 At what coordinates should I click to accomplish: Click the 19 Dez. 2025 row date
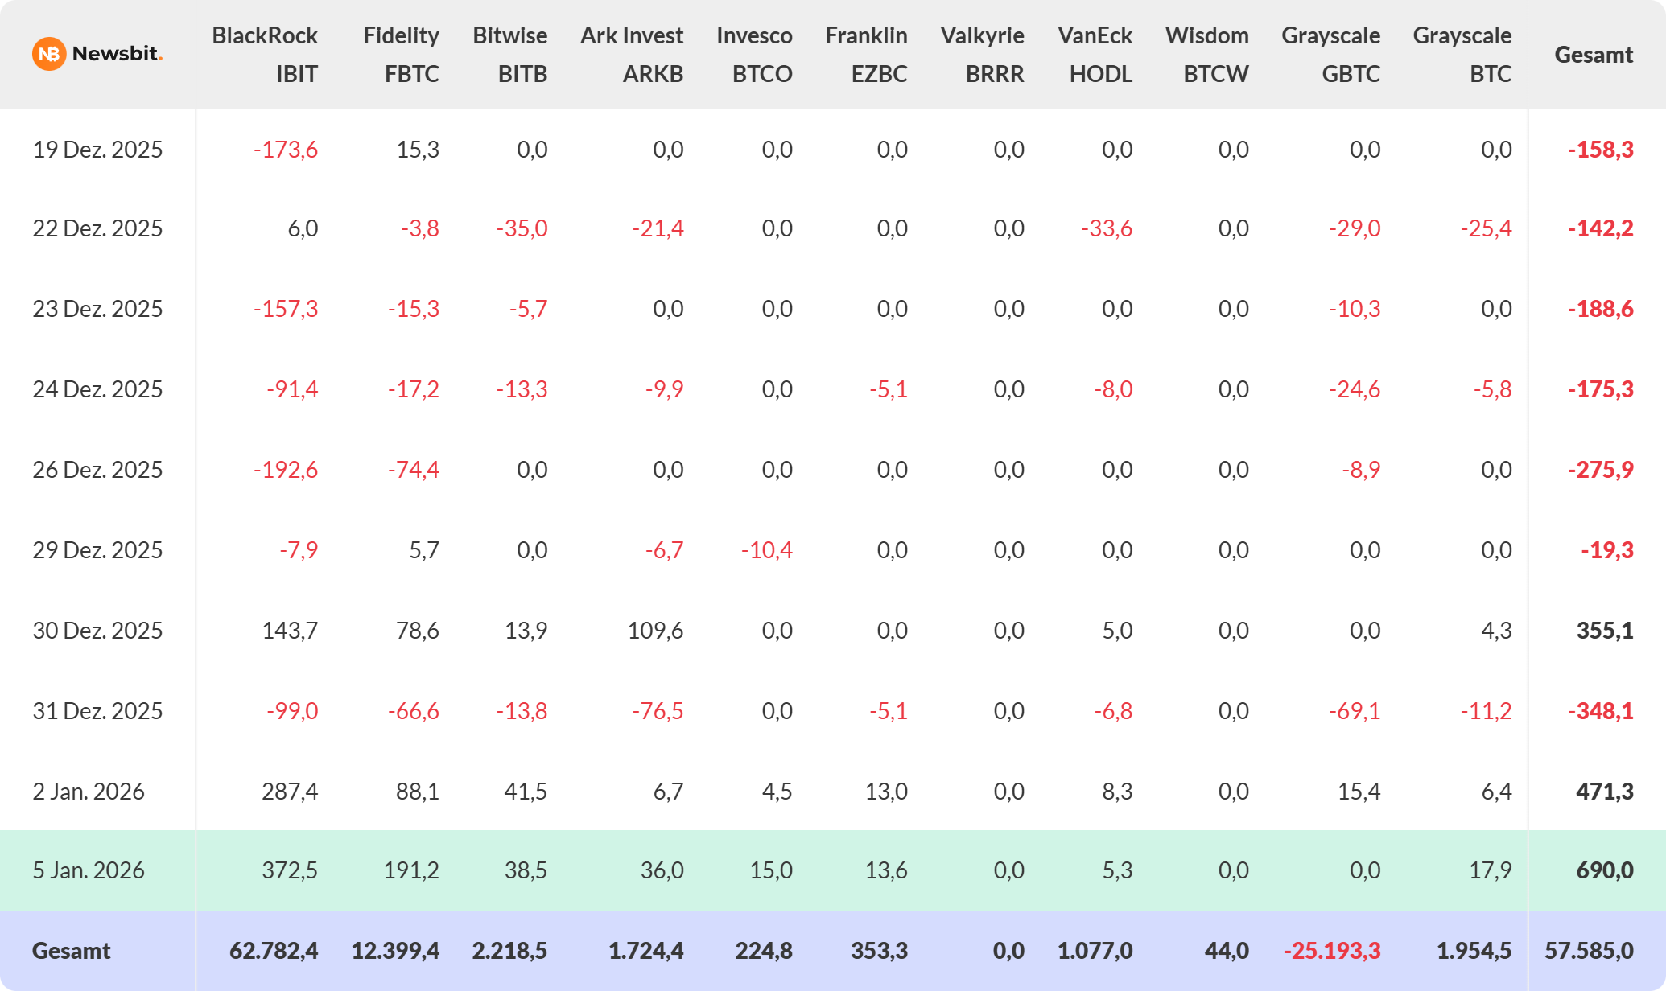coord(97,150)
